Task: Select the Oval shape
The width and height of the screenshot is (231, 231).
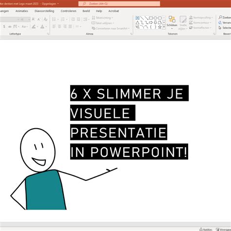Action: [155, 18]
